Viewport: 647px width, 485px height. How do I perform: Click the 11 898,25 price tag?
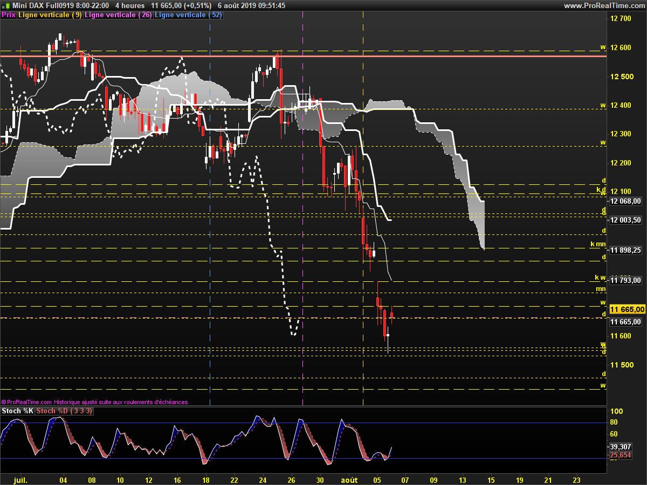[625, 251]
